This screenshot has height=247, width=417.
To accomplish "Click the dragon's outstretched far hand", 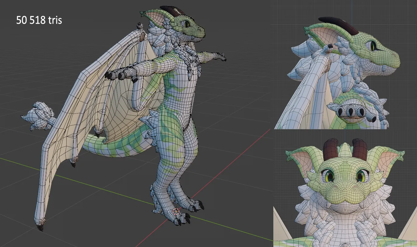I will click(219, 56).
